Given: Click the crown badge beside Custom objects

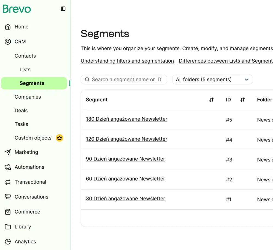Looking at the screenshot, I should [59, 138].
